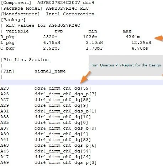The width and height of the screenshot is (163, 166).
Task: Click the blank highlighted current line
Action: coord(81,82)
